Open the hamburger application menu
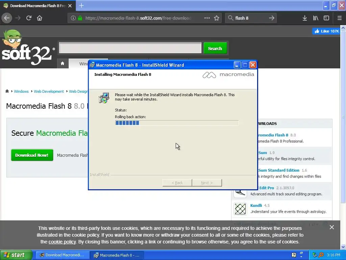The height and width of the screenshot is (260, 346). point(339,18)
